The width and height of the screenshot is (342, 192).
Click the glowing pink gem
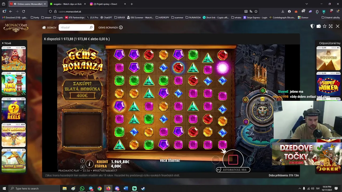(222, 68)
